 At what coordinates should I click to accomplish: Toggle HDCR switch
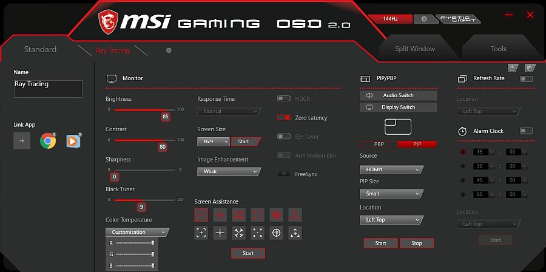tap(284, 99)
